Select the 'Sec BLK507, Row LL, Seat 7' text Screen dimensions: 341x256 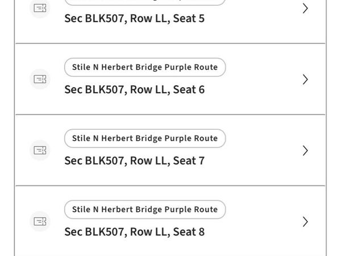[134, 160]
